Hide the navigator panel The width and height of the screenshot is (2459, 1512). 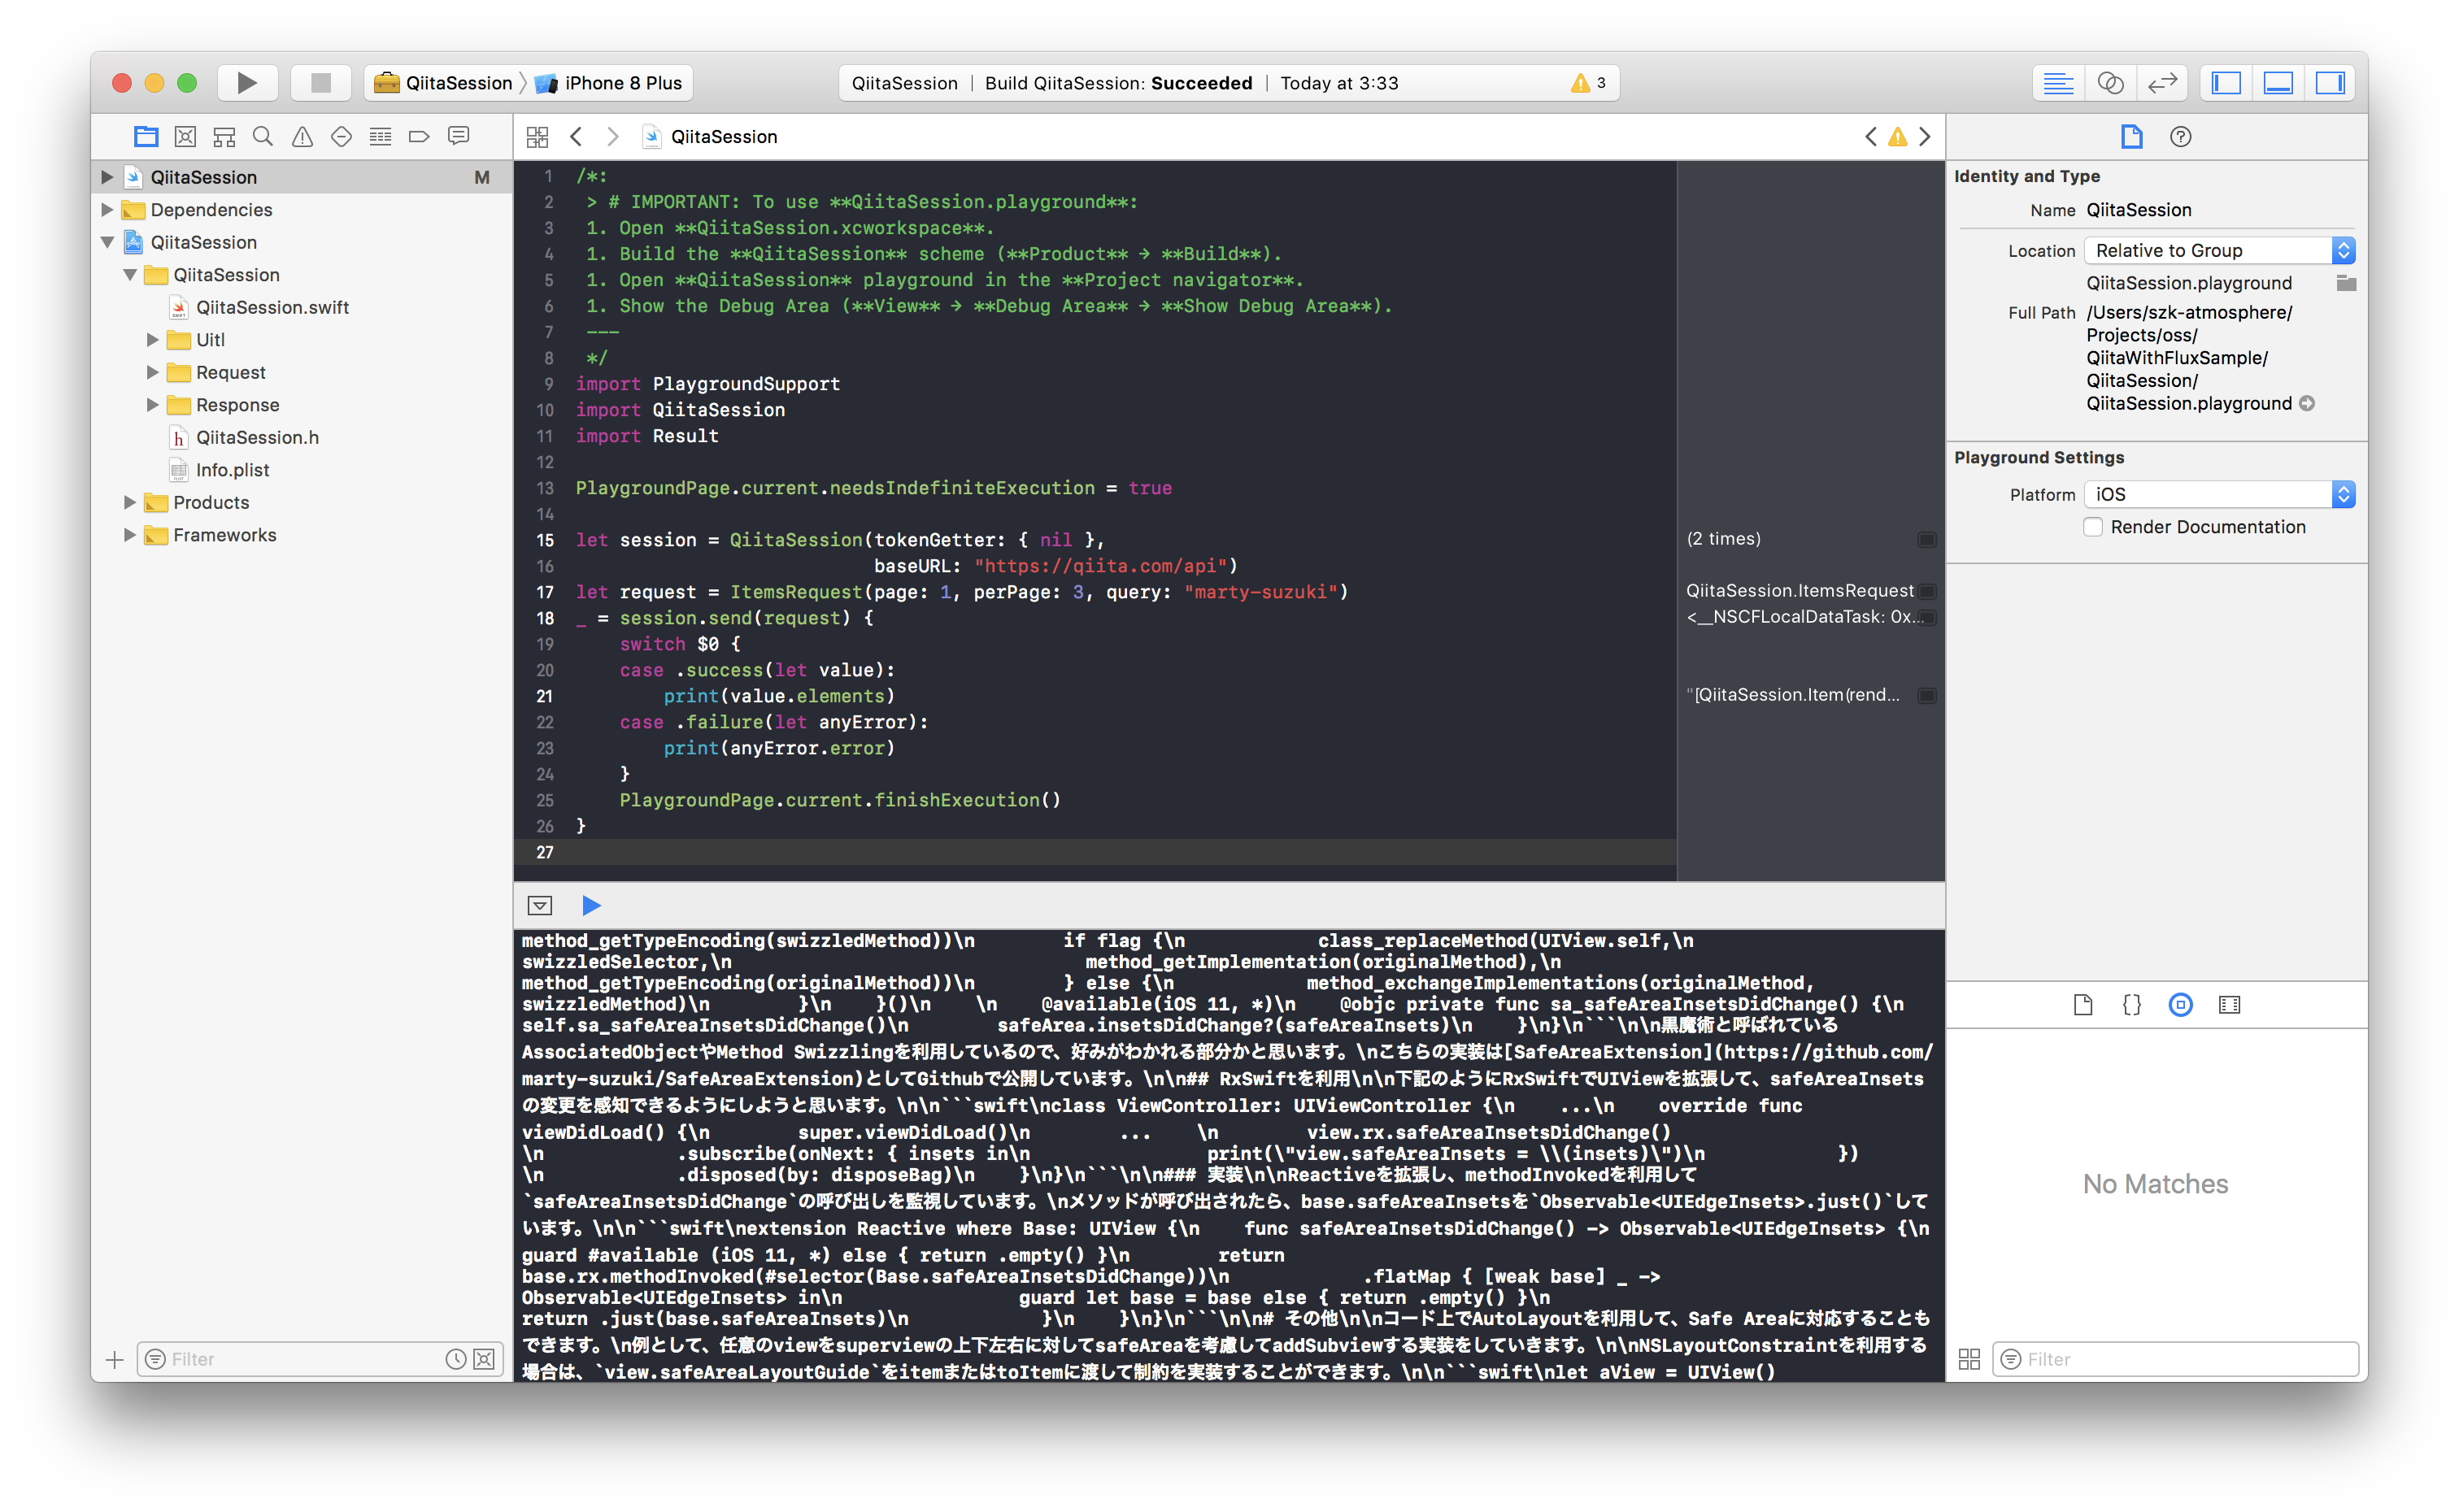[2226, 83]
